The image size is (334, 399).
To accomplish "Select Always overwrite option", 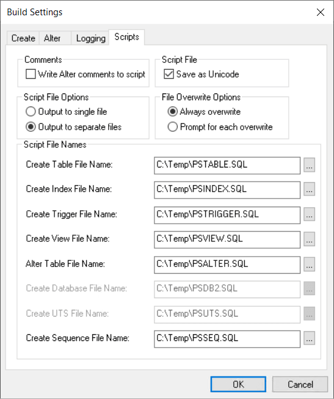I will (204, 112).
